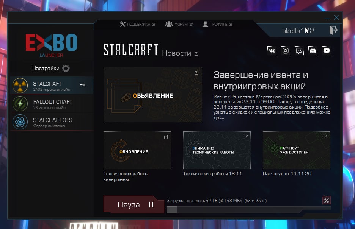Click the EXBO Launcher logo
Screen dimensions: 355x229
coord(52,45)
